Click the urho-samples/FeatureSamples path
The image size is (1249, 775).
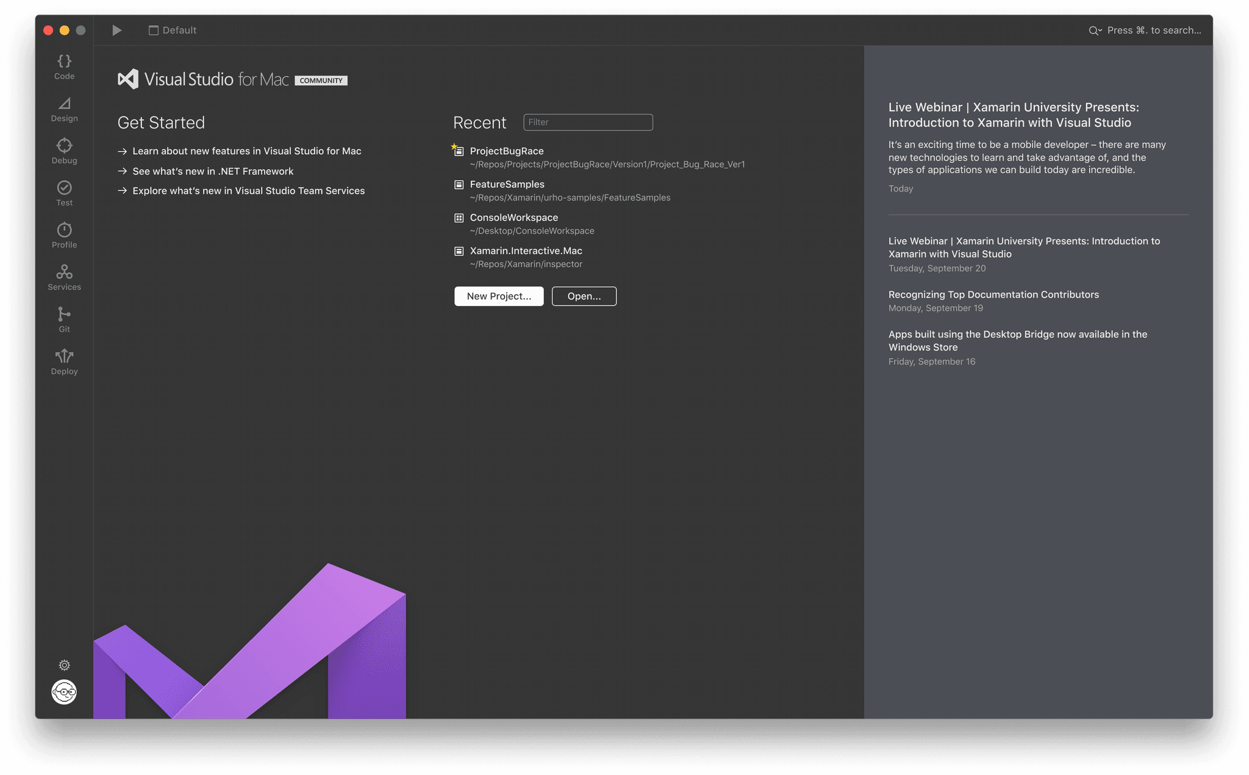tap(570, 198)
